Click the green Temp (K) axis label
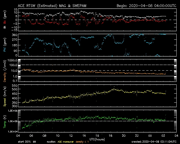 (x=4, y=121)
